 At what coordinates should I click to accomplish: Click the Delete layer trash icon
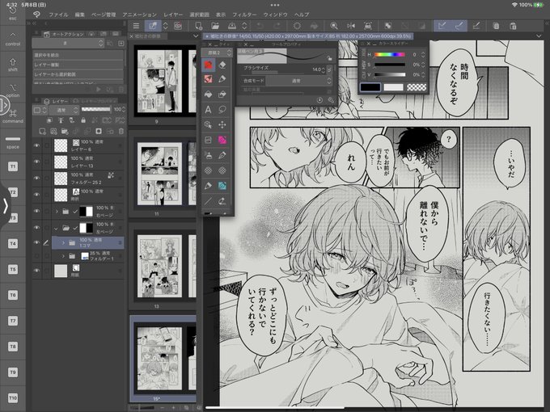point(121,132)
